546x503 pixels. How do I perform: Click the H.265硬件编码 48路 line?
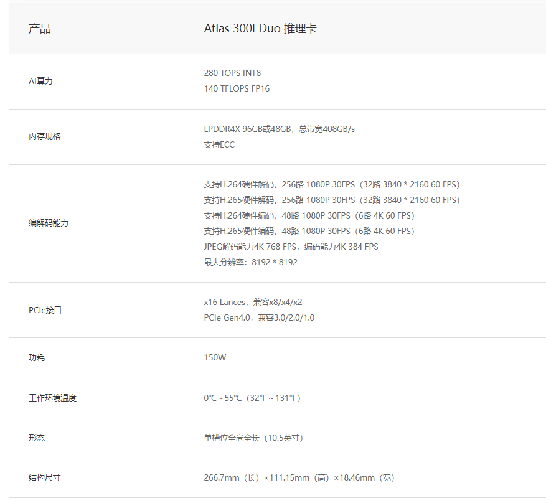[309, 231]
